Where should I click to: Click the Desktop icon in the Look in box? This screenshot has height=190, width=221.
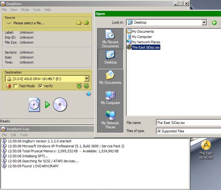(x=130, y=22)
